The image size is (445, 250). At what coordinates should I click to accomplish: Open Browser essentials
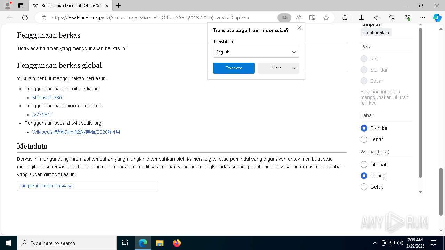(407, 18)
